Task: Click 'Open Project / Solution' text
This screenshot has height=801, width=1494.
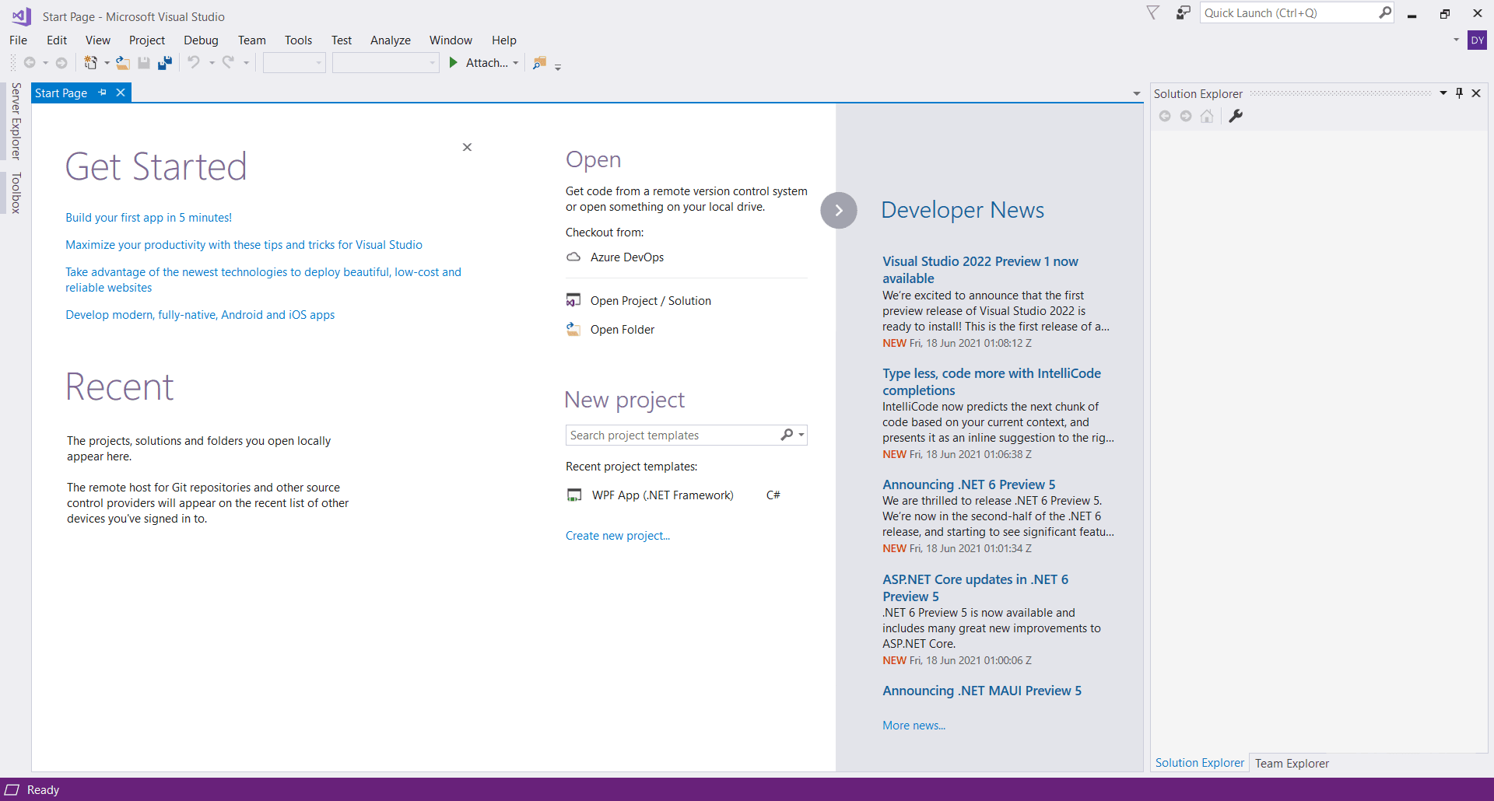Action: 651,301
